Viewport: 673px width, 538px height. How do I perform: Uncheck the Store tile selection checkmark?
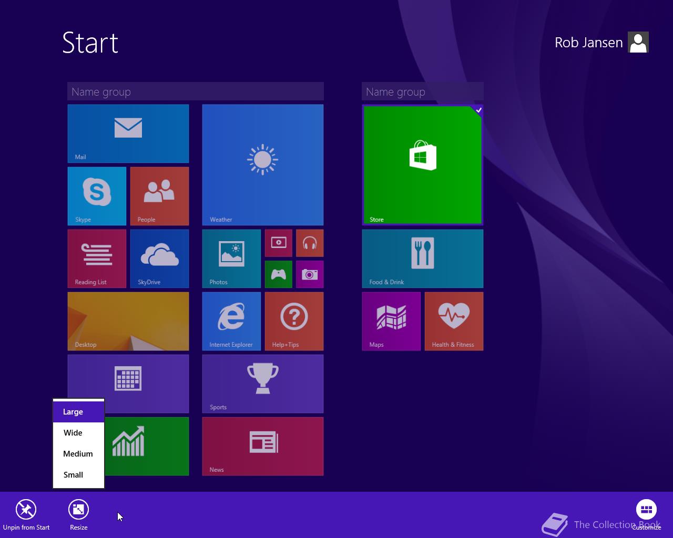pyautogui.click(x=478, y=110)
